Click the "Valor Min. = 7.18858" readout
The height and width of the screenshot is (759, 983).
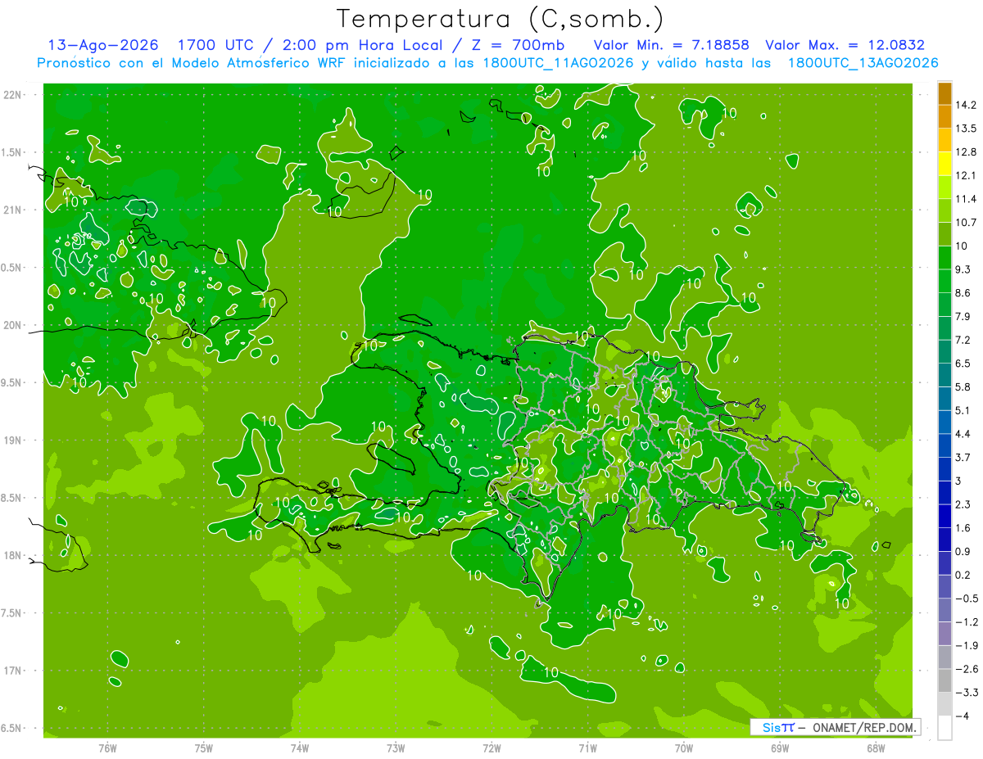click(671, 45)
